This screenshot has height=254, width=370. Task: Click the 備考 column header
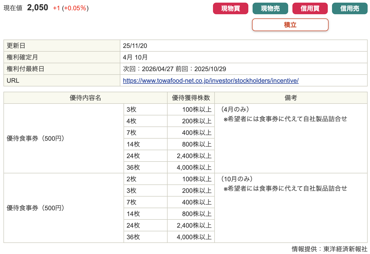coord(291,98)
